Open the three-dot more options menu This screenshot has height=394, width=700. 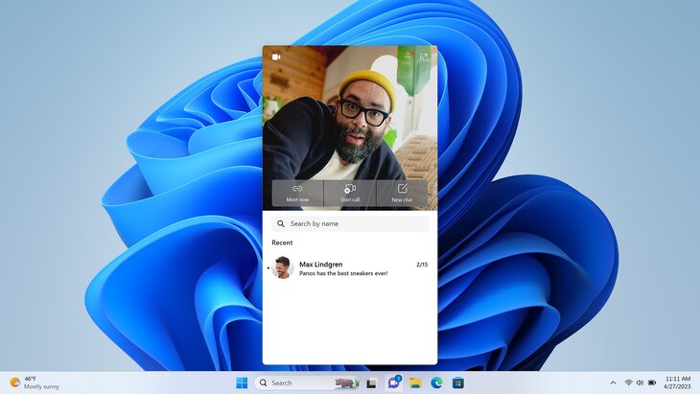[408, 58]
